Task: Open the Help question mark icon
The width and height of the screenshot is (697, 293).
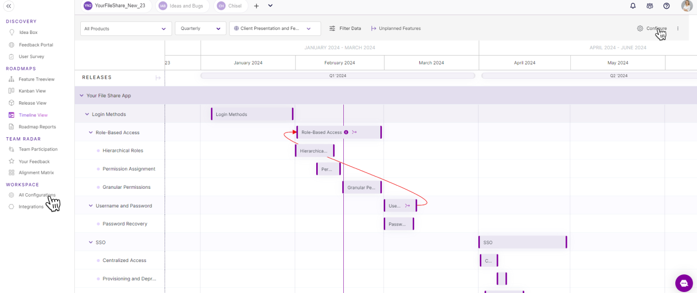Action: 666,5
